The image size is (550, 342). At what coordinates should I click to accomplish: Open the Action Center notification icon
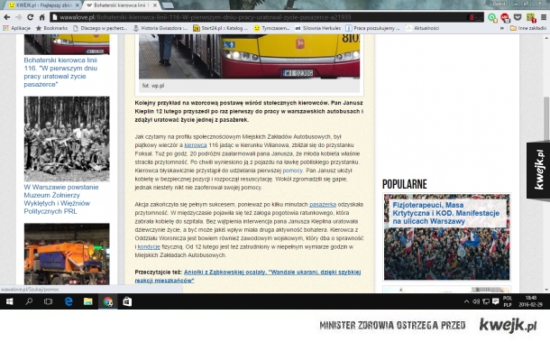point(495,301)
